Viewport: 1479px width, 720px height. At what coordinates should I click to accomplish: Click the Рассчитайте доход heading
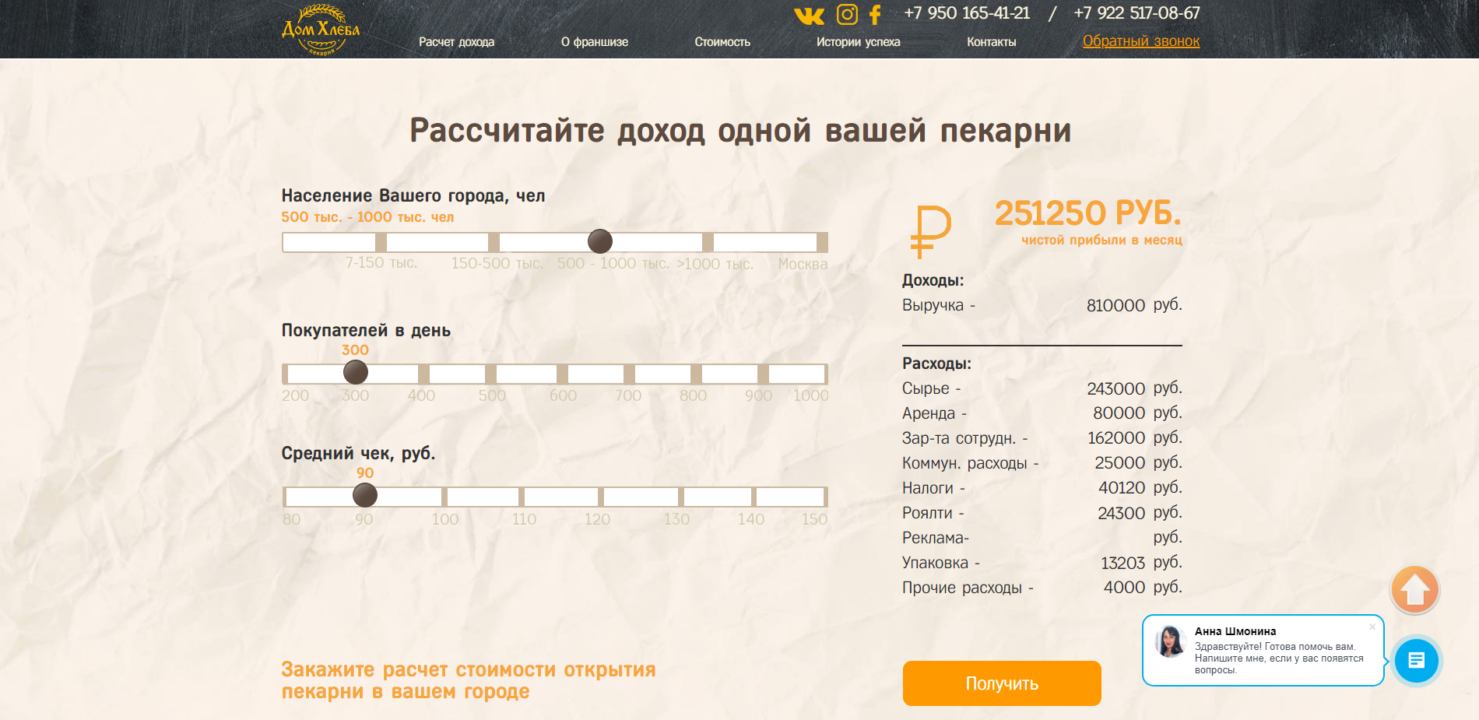click(x=740, y=131)
